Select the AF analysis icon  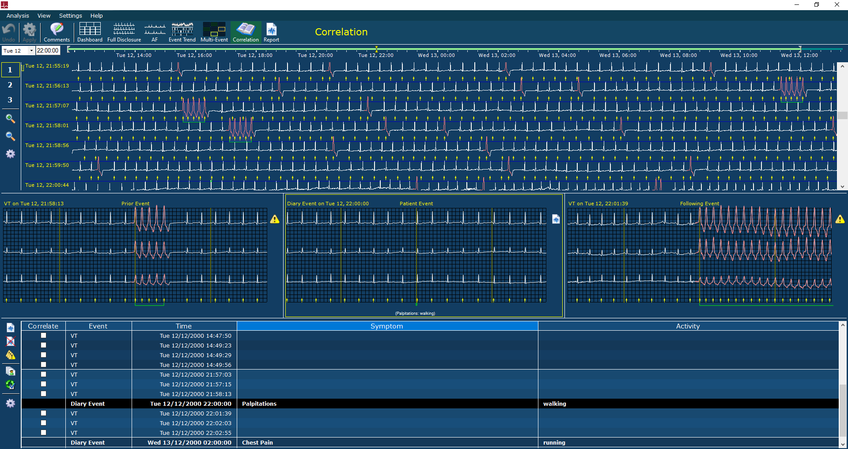pos(155,32)
